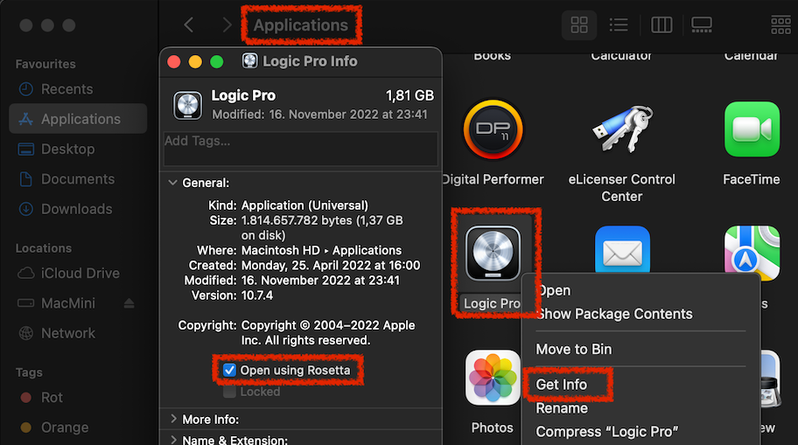The image size is (798, 445).
Task: Open the Digital Performer app icon
Action: 493,129
